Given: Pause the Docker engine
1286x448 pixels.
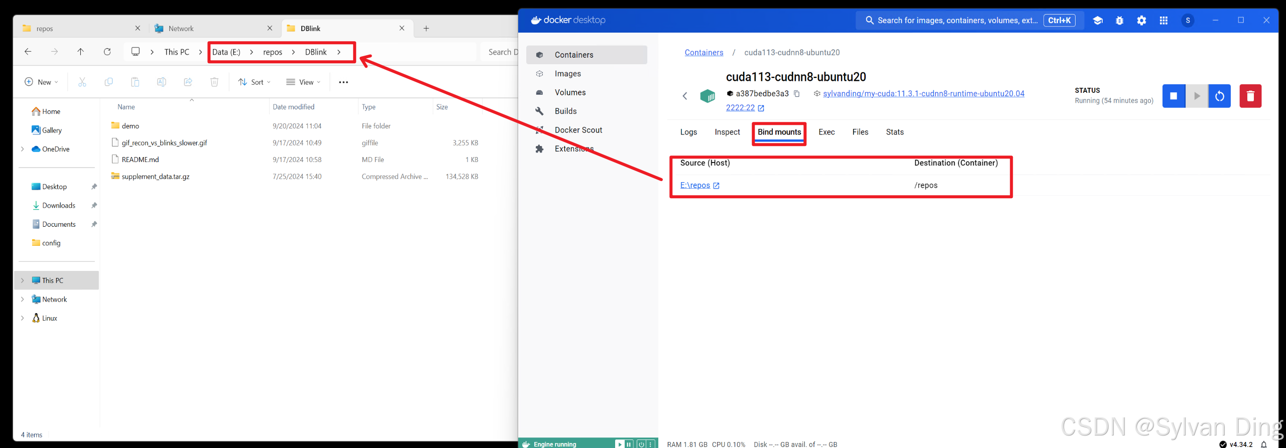Looking at the screenshot, I should [x=629, y=444].
